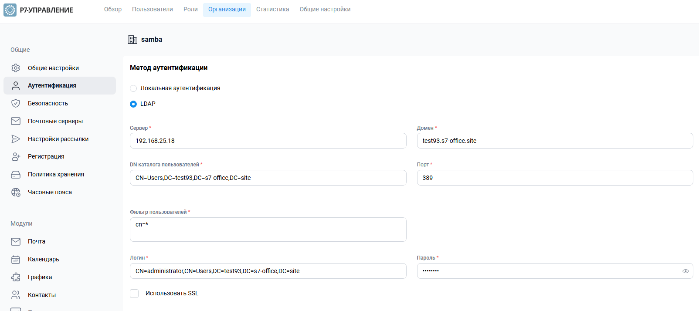Switch to the Статистика tab

(x=272, y=10)
